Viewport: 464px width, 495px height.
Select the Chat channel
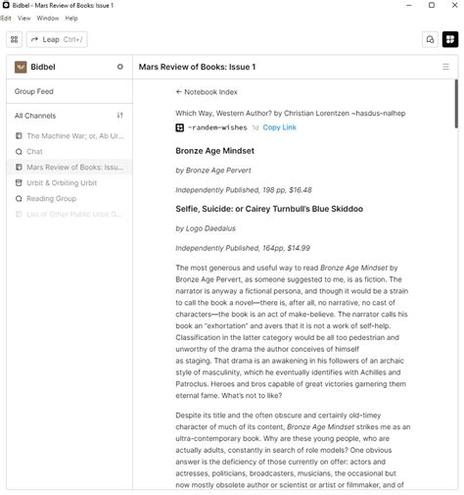tap(70, 152)
